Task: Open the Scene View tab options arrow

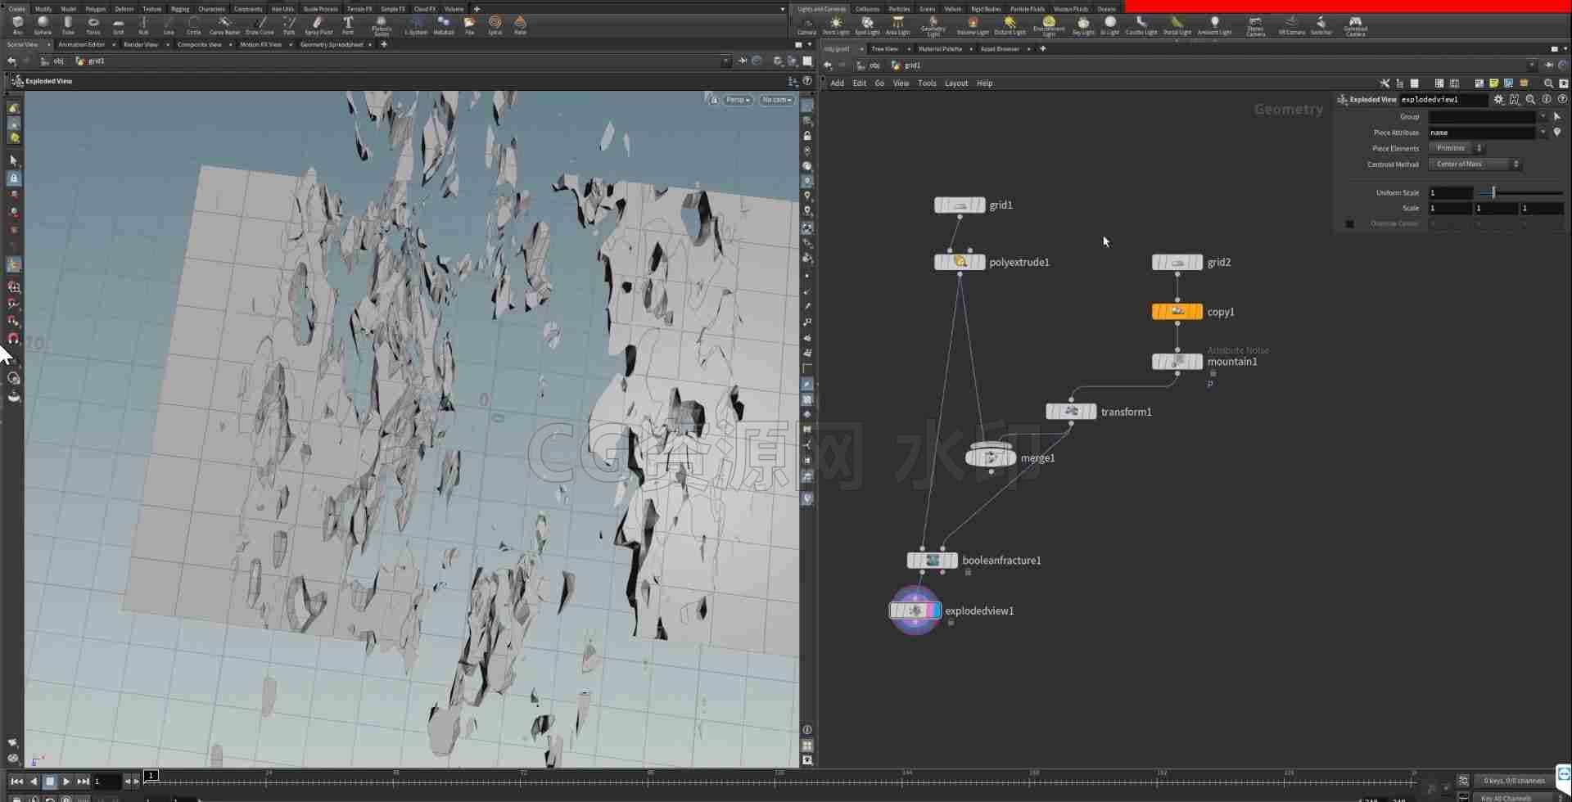Action: [48, 44]
